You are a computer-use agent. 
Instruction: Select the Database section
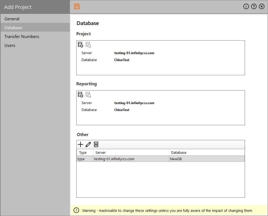[35, 27]
